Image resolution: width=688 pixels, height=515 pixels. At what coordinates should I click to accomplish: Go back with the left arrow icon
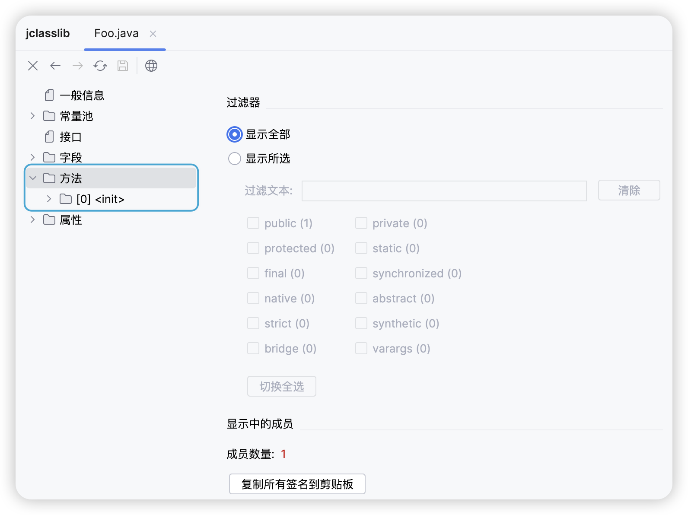pos(55,66)
